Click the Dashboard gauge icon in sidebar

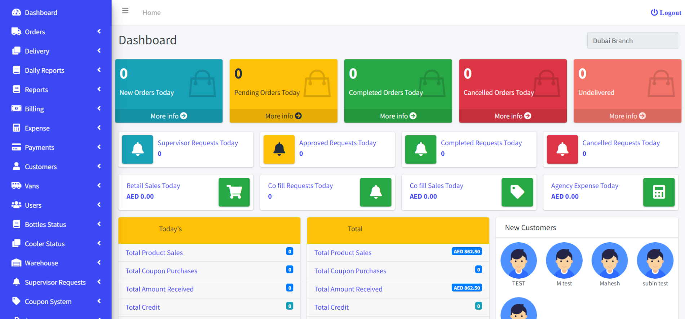(16, 12)
